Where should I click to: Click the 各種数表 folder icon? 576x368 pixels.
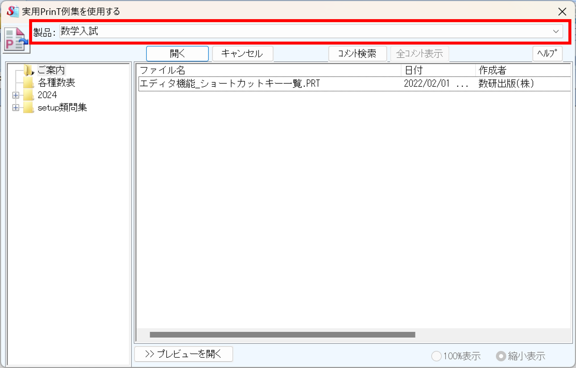pyautogui.click(x=29, y=83)
